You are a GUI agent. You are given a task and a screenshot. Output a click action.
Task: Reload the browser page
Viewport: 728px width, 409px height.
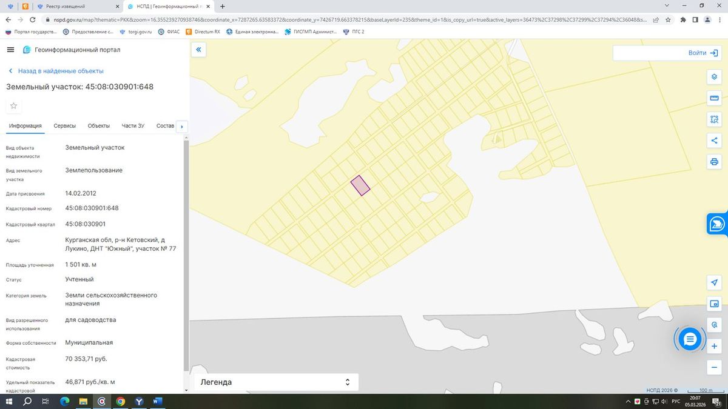[x=34, y=19]
